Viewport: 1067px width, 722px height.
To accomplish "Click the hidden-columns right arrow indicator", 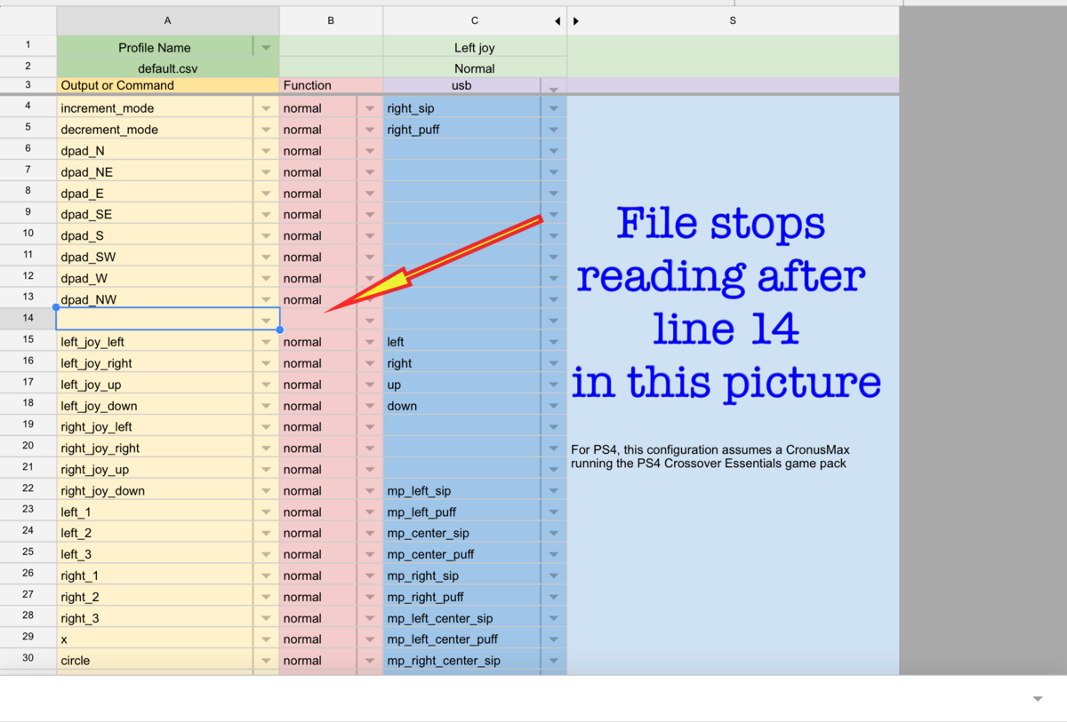I will coord(576,20).
